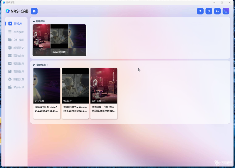Open the notifications bell
The image size is (235, 168).
click(209, 11)
